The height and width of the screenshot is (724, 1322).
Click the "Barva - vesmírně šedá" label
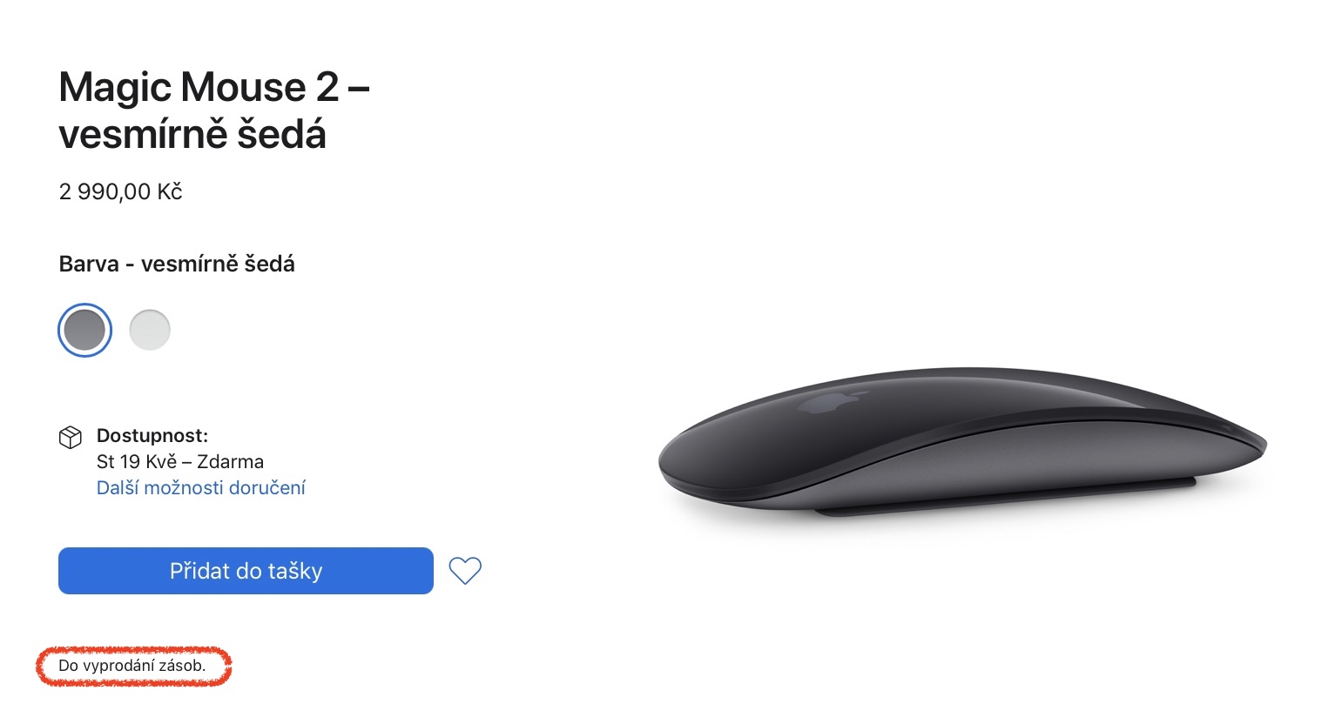click(177, 264)
